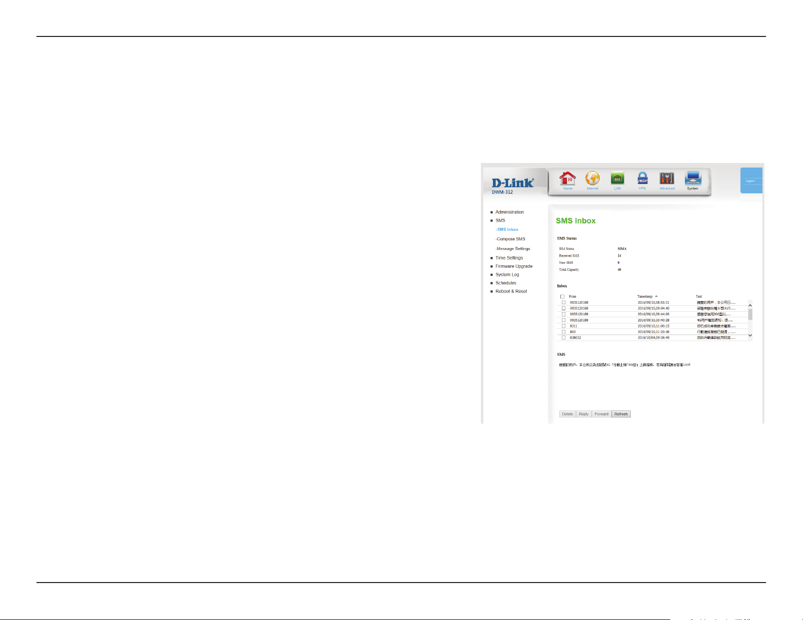Select the checkbox for sender 838032
The width and height of the screenshot is (803, 620).
[563, 338]
